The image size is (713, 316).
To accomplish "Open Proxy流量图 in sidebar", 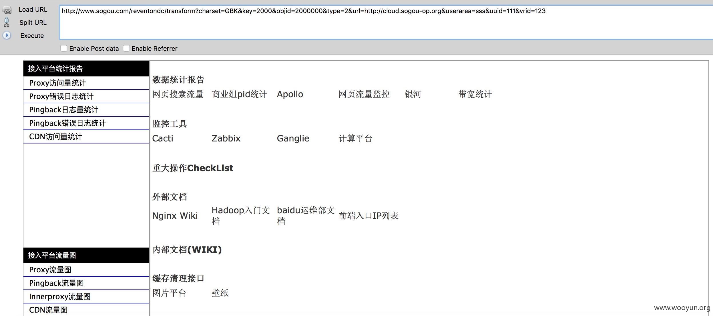I will [86, 270].
